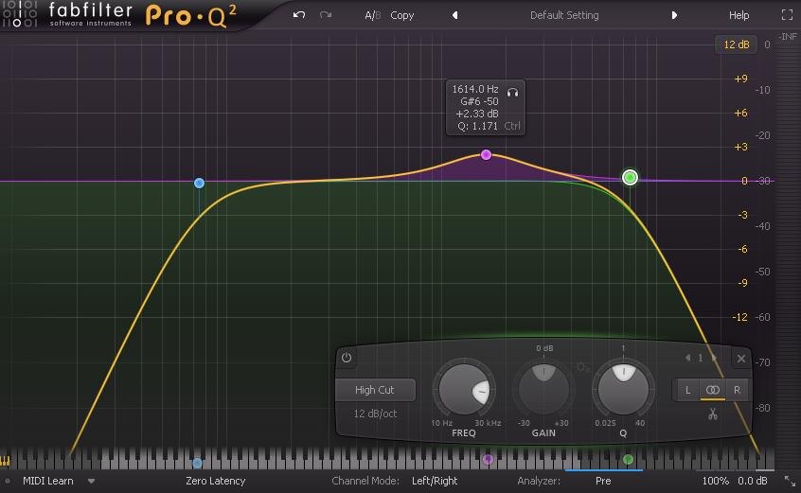Select the purple bell band node
The height and width of the screenshot is (493, 801).
pos(487,154)
